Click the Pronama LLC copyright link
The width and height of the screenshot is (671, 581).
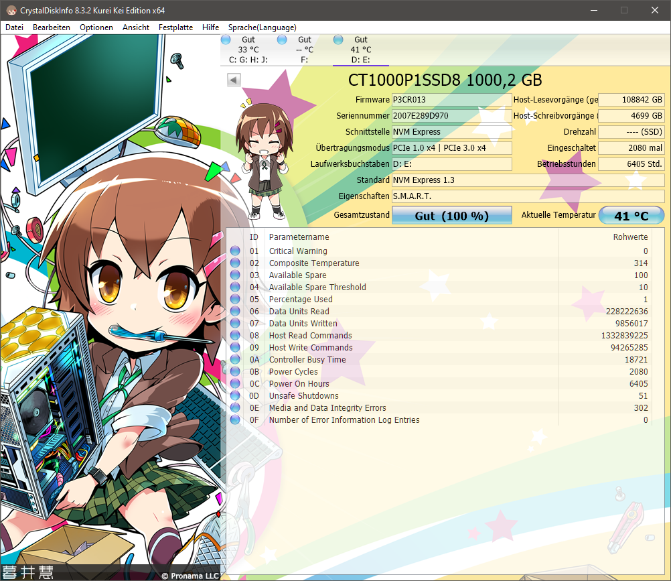pos(190,576)
